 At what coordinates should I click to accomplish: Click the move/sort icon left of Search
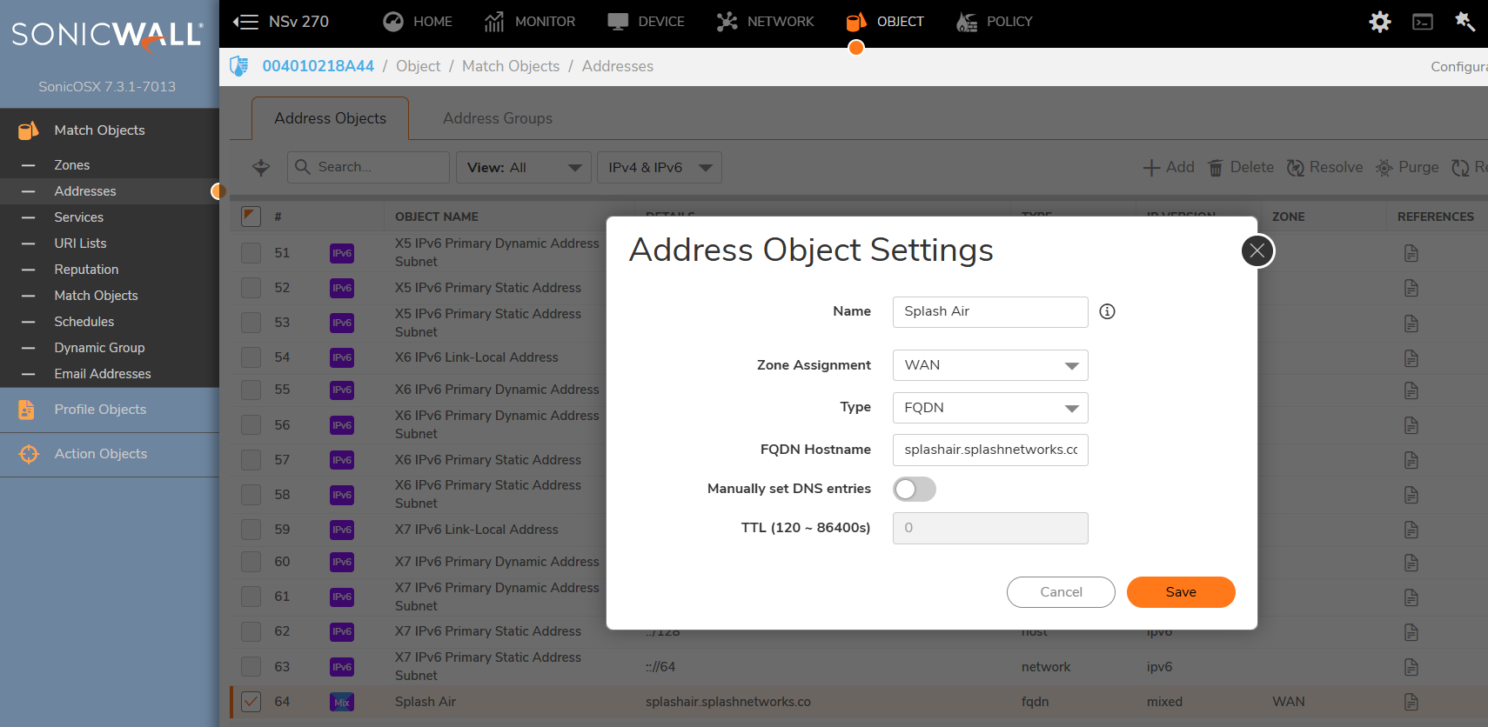click(x=261, y=167)
